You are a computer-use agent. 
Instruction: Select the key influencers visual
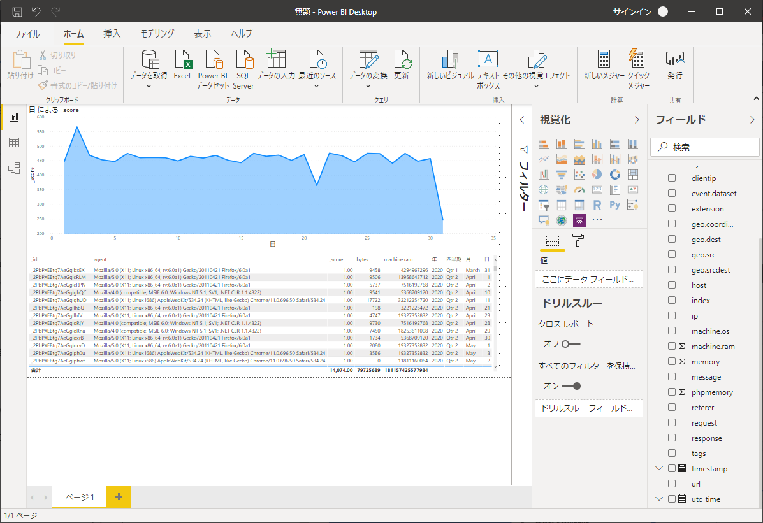click(x=632, y=205)
